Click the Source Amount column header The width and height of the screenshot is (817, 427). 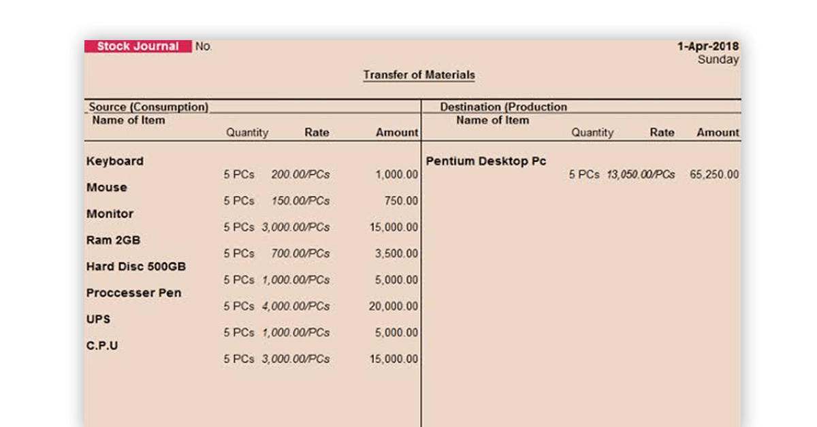point(397,133)
